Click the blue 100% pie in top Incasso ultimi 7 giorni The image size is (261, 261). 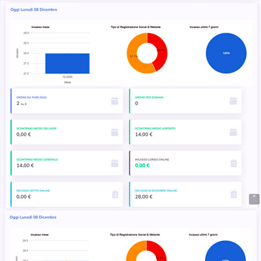click(x=226, y=53)
